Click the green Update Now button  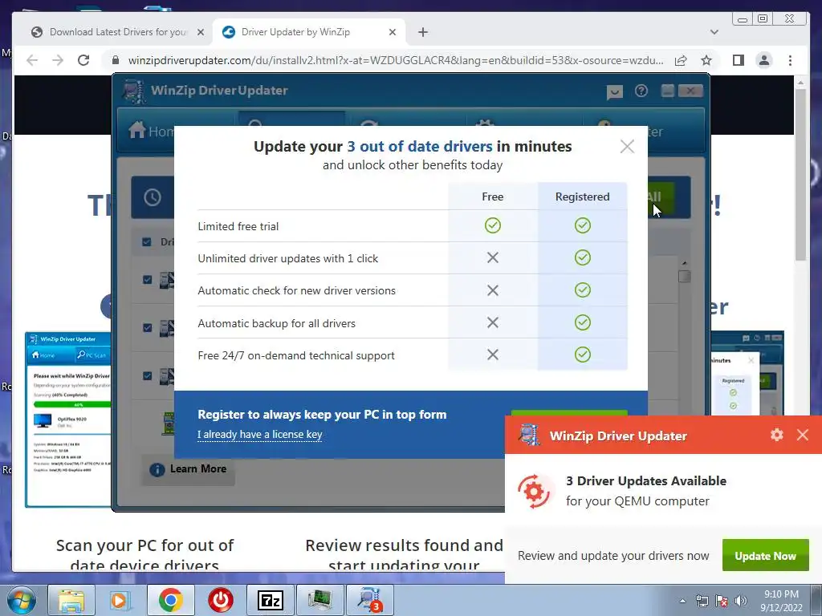[765, 555]
